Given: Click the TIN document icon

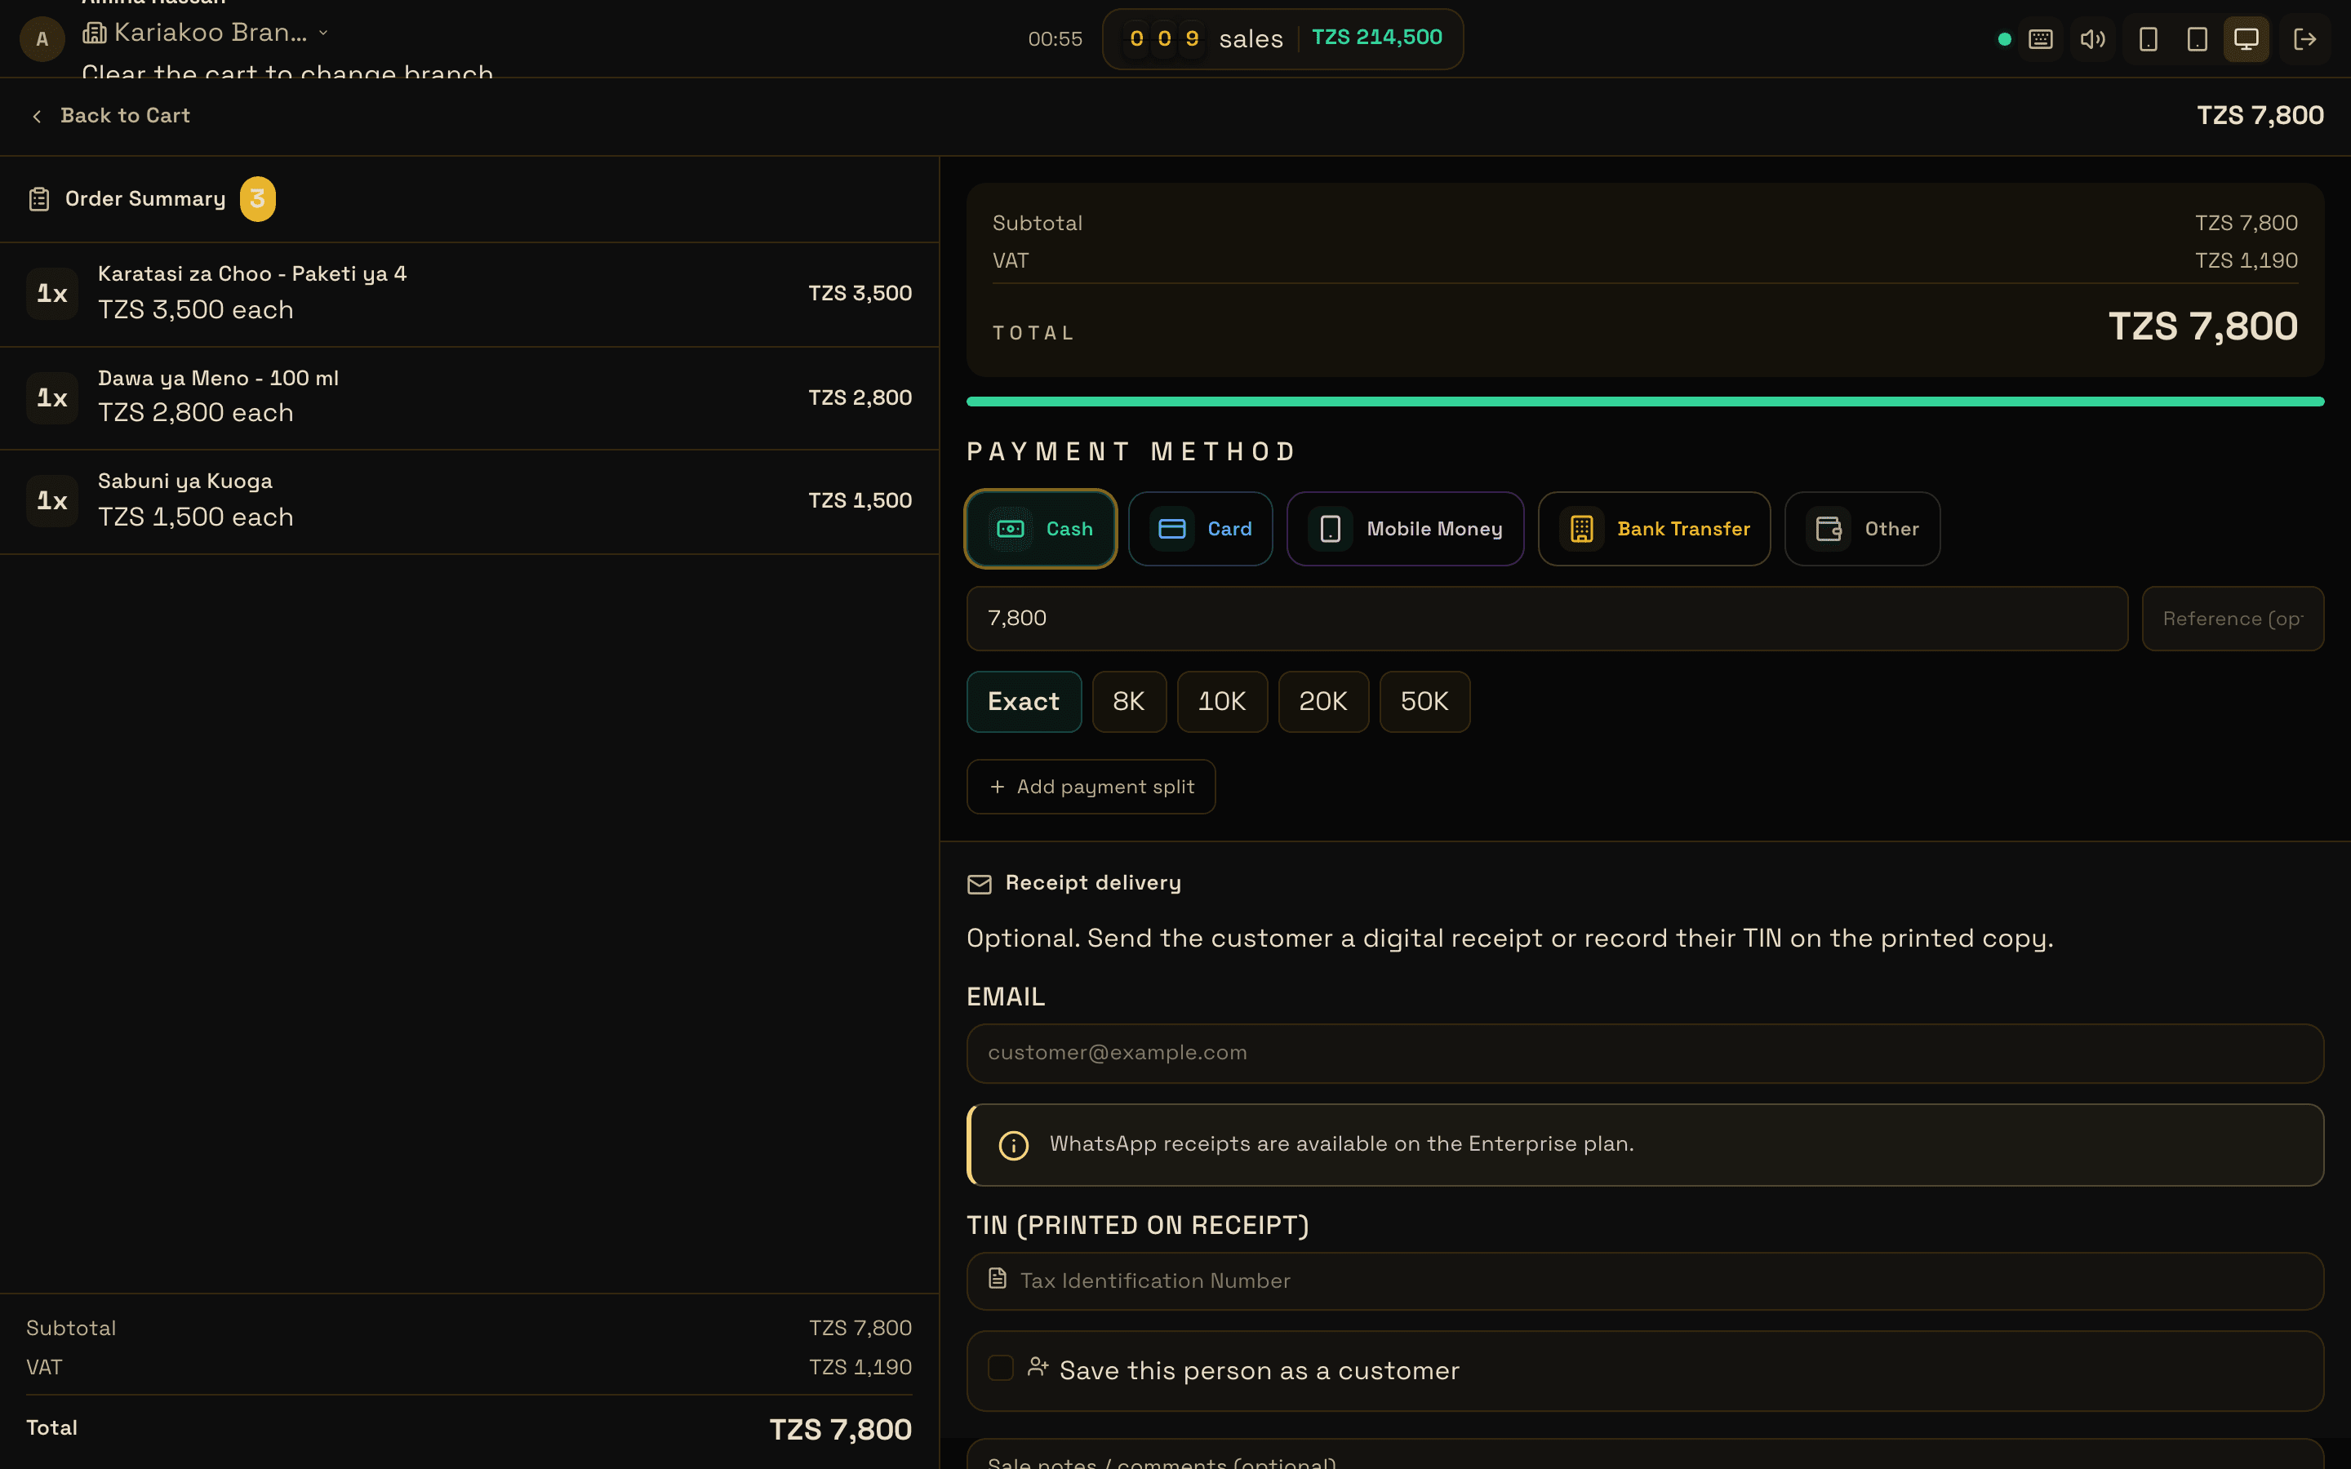Looking at the screenshot, I should [998, 1279].
